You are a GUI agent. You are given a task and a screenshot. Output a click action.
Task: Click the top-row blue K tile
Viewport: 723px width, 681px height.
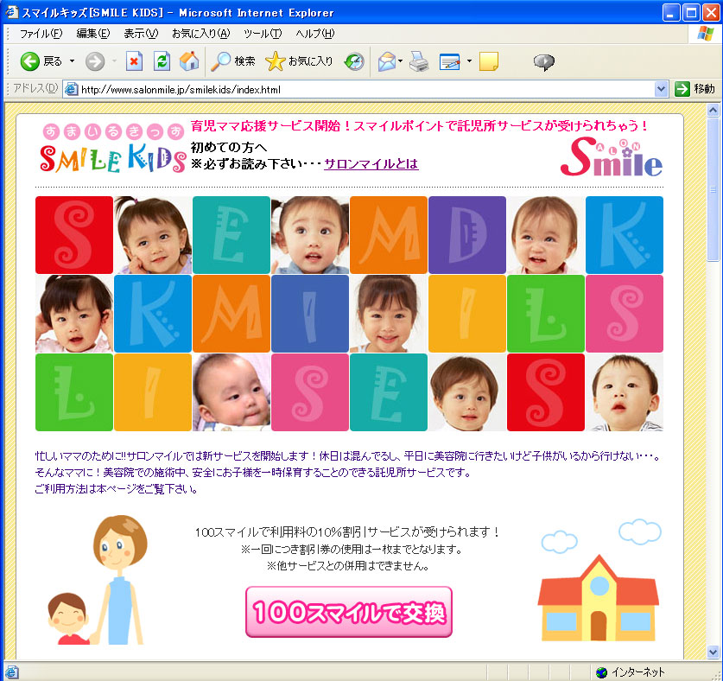point(625,235)
